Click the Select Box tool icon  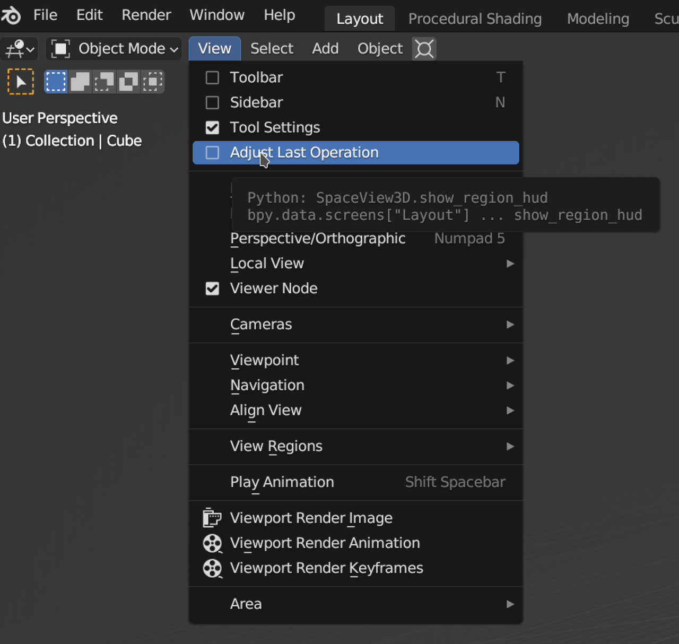coord(21,82)
